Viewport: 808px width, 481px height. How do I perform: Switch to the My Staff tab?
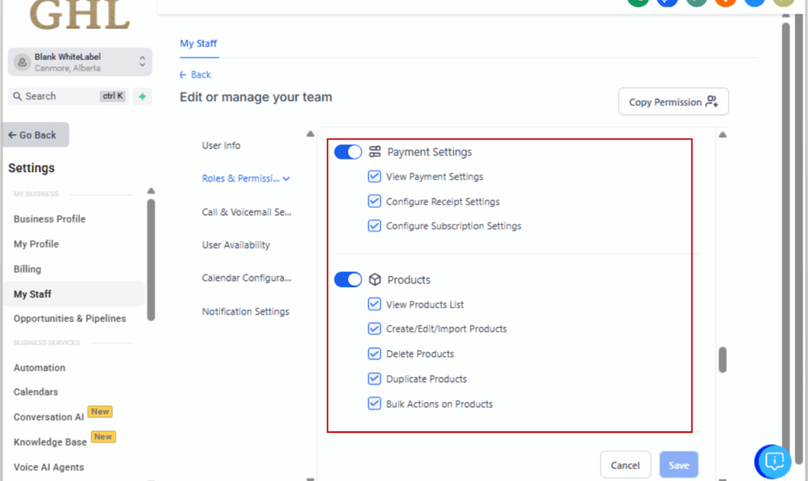click(198, 43)
